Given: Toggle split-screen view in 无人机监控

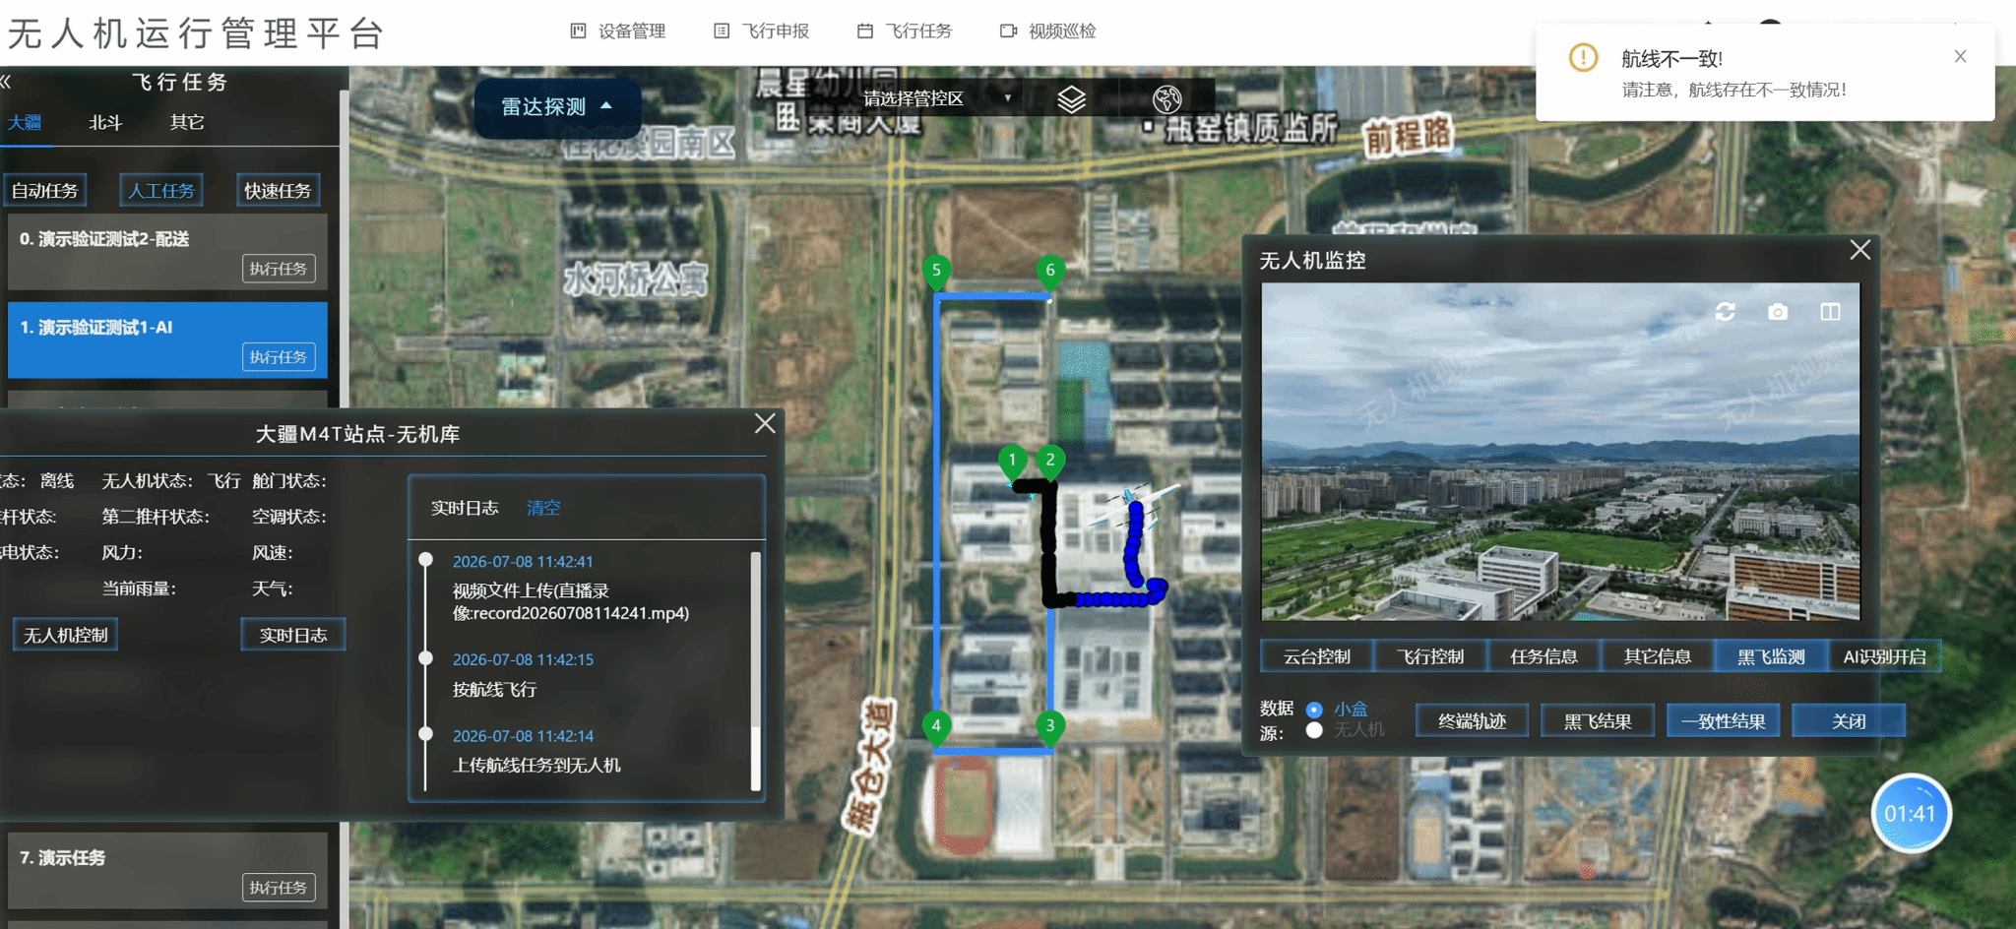Looking at the screenshot, I should [1830, 312].
